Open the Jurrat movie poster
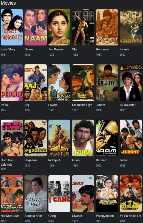Viewport: 143px width, 223px height. 131,138
